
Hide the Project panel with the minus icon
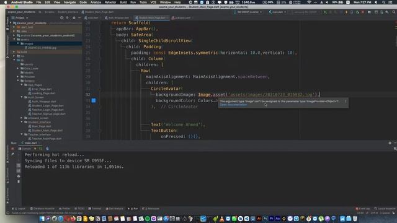click(79, 18)
